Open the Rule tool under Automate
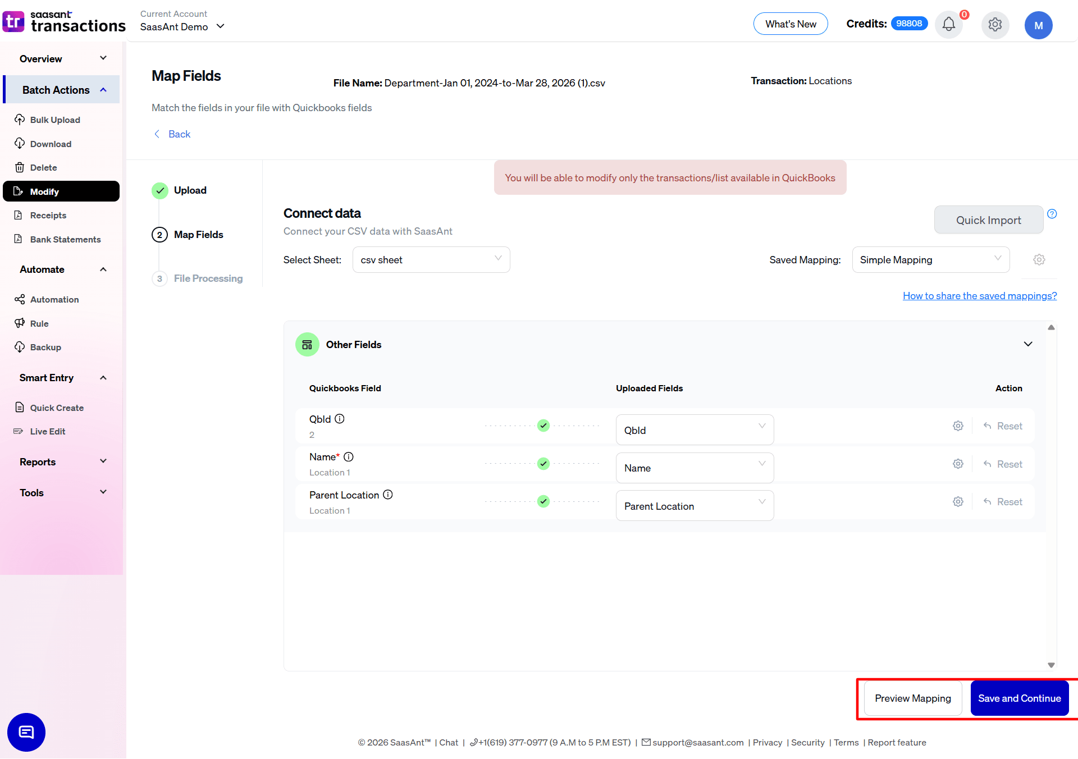 click(39, 323)
